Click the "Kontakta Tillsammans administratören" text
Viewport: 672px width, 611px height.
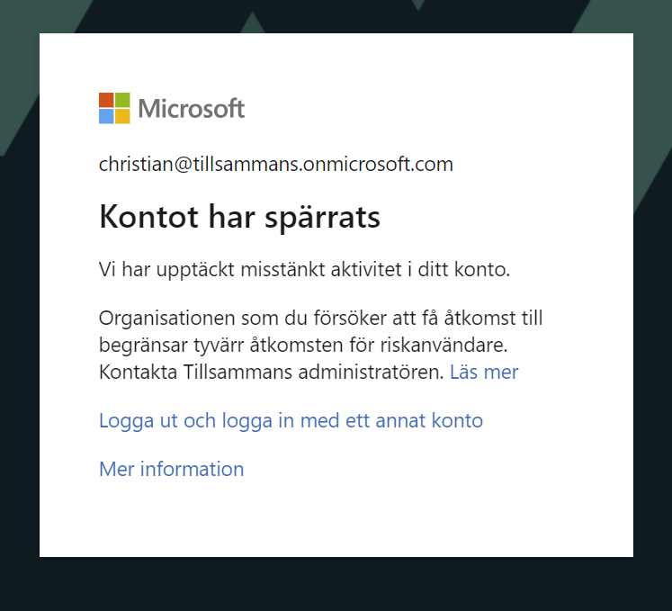272,371
